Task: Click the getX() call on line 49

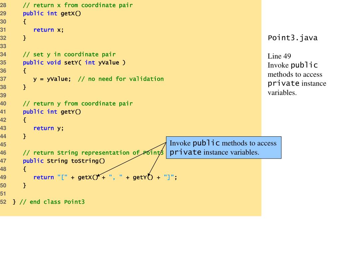Action: coord(88,177)
